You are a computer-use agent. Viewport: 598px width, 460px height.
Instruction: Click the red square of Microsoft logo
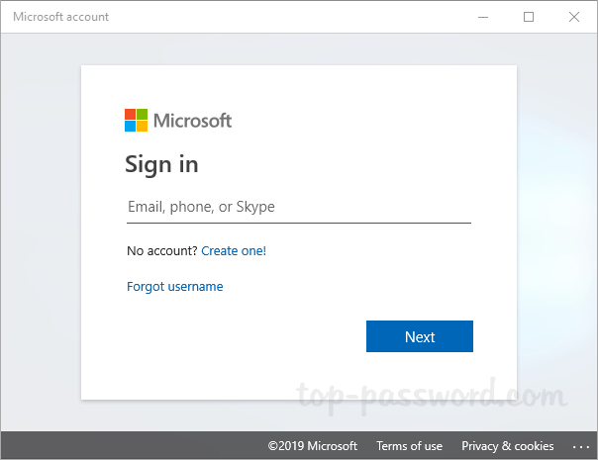coord(130,114)
